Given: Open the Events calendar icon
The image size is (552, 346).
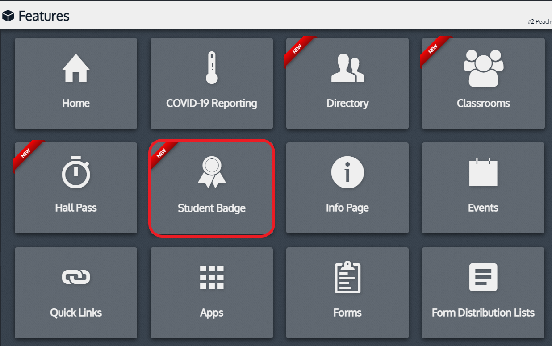Looking at the screenshot, I should [x=483, y=172].
